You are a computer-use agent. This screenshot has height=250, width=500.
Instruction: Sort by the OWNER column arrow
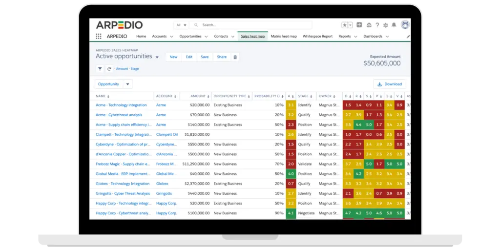click(x=334, y=96)
